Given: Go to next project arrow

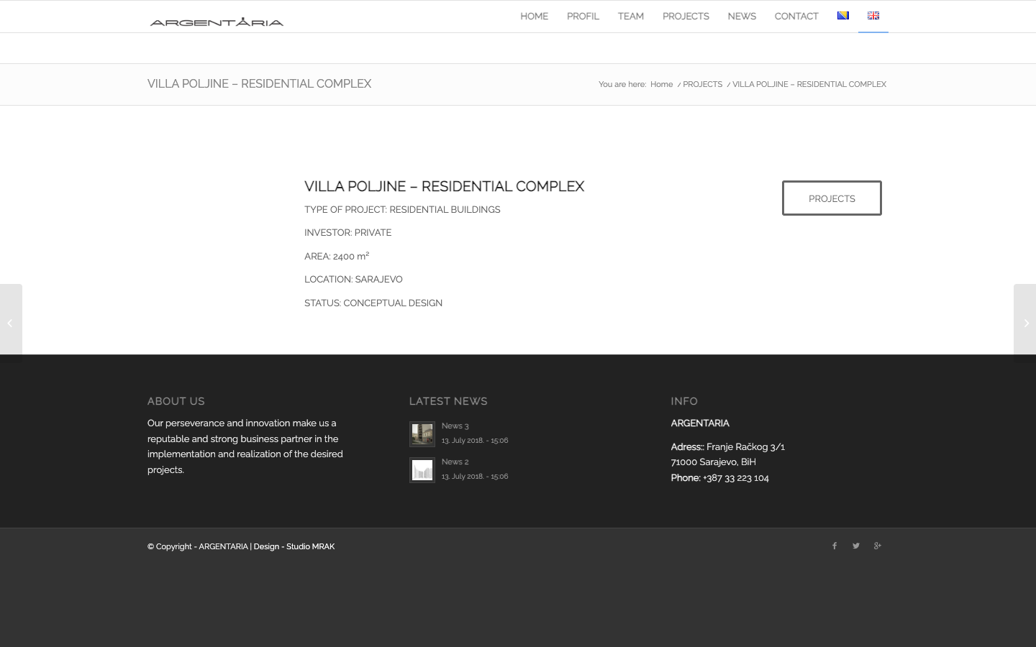Looking at the screenshot, I should point(1026,323).
